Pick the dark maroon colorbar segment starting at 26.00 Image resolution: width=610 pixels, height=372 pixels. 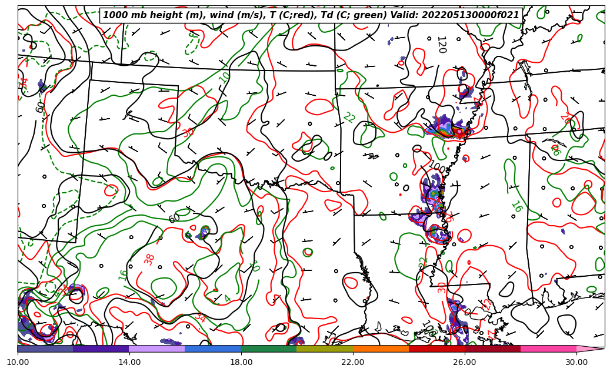[x=492, y=348]
